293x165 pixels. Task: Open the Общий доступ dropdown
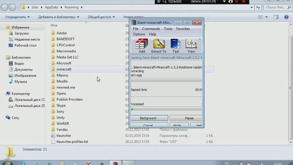tap(101, 17)
